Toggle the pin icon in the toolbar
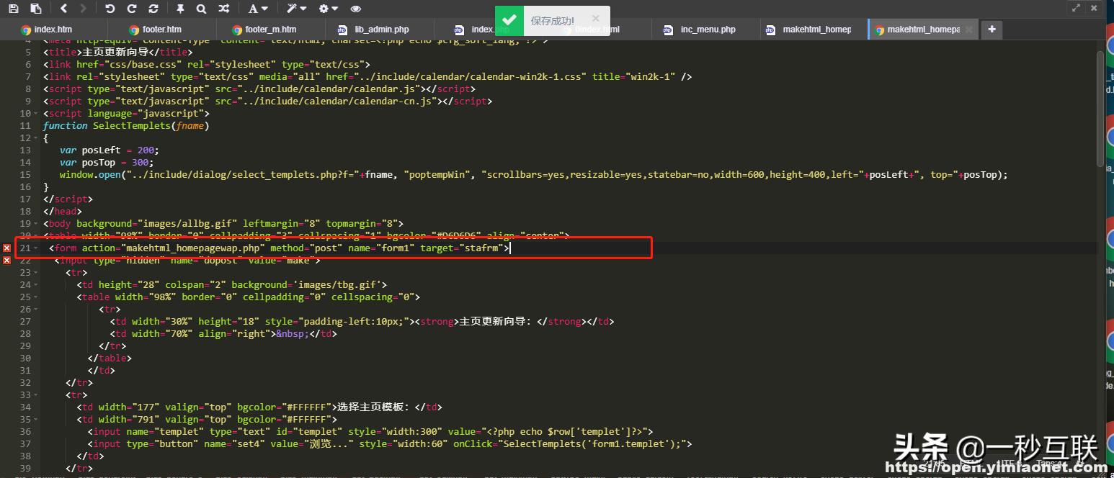This screenshot has height=478, width=1114. 180,9
